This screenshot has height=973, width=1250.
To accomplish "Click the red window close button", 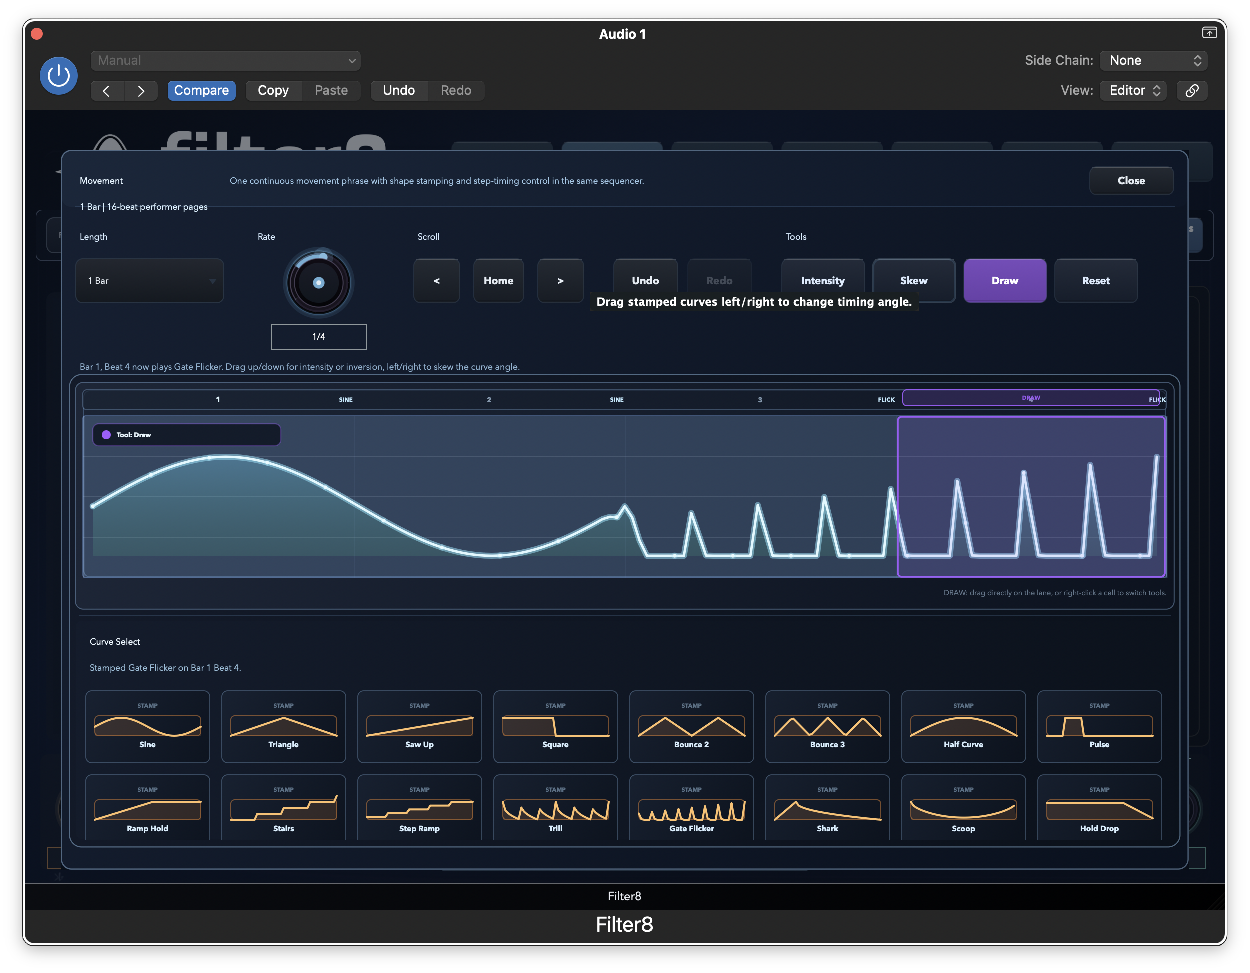I will coord(37,34).
